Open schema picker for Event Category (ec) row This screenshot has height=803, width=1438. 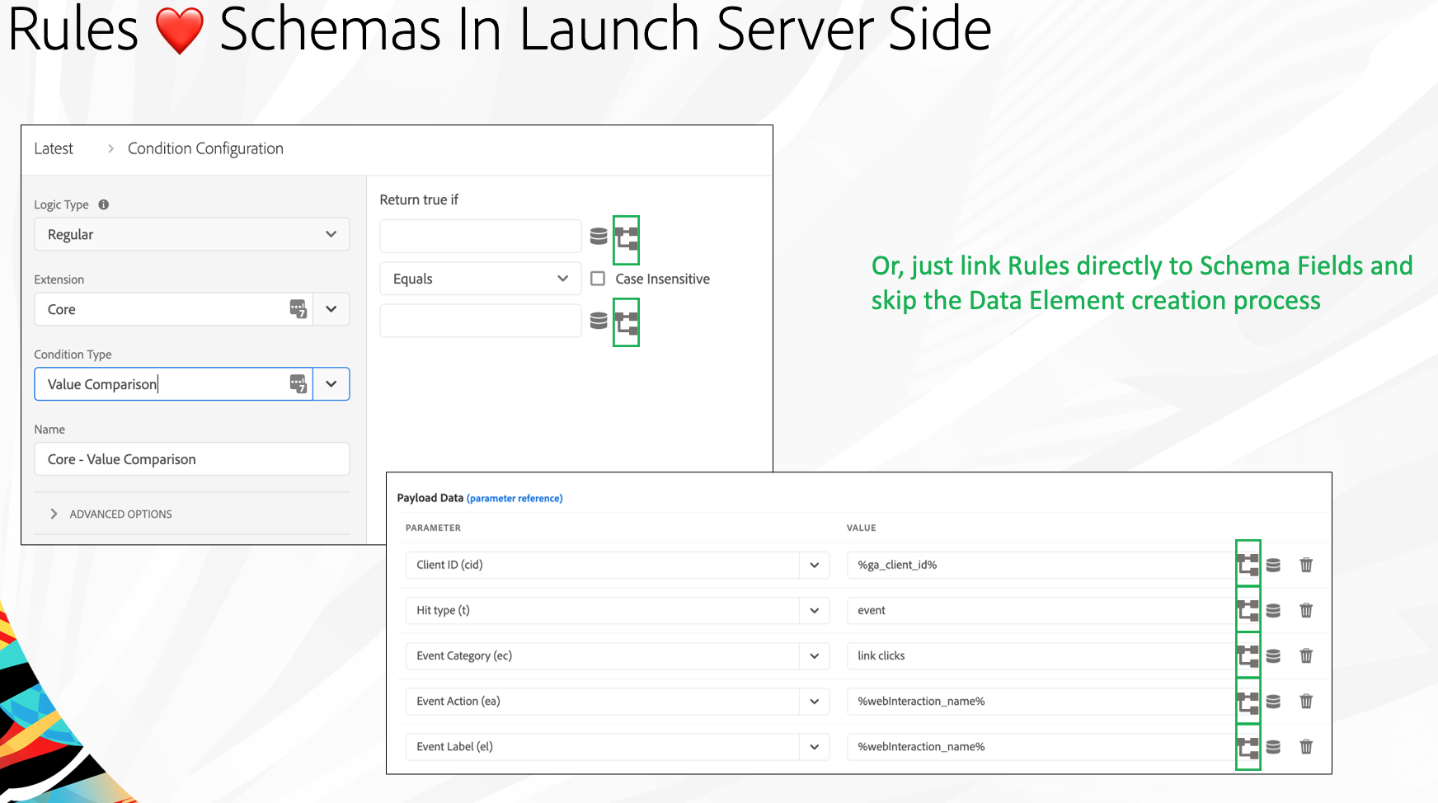click(x=1248, y=655)
